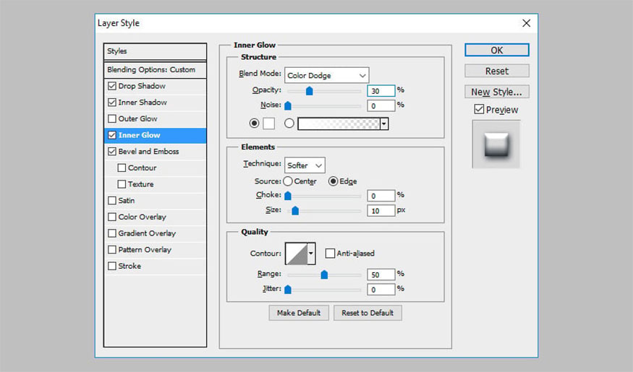Click the Size value input field
This screenshot has width=633, height=372.
pyautogui.click(x=380, y=211)
